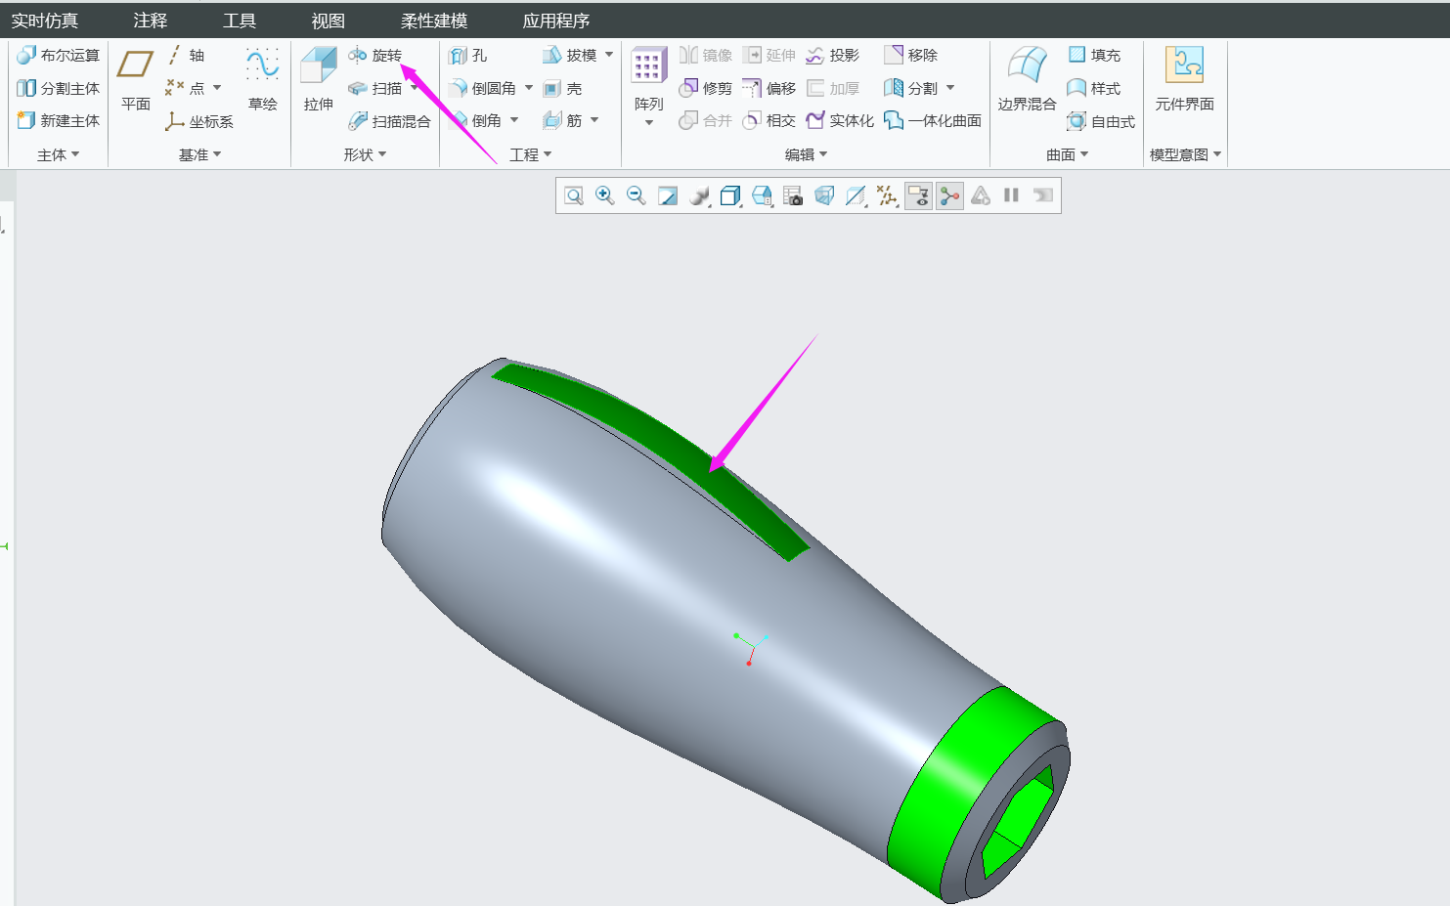Open the saved orientations dropdown
The height and width of the screenshot is (906, 1450).
coord(762,195)
